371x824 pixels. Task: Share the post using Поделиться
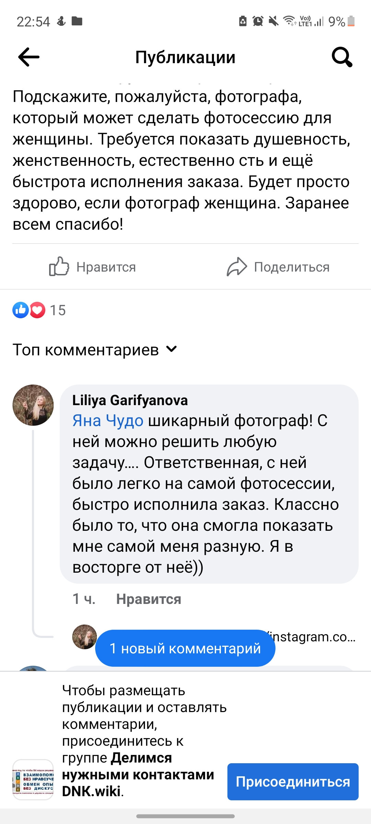[x=292, y=267]
